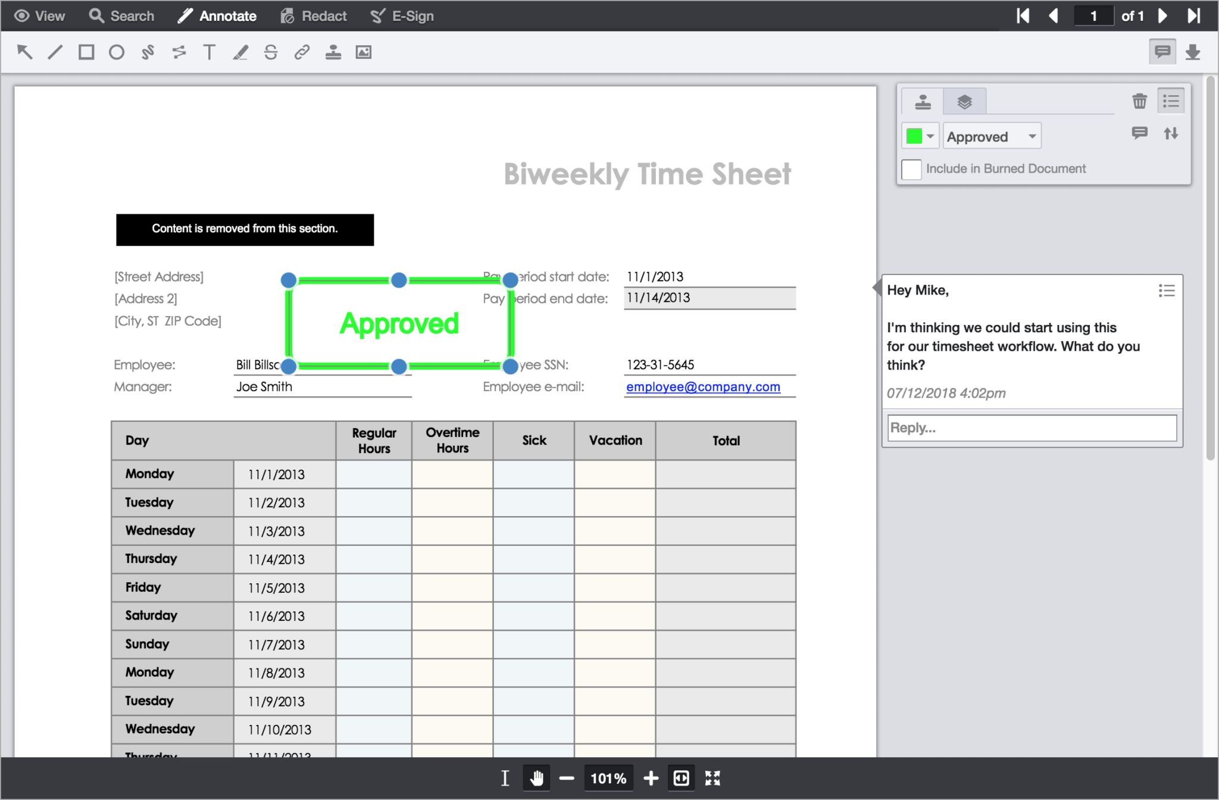Select the Line annotation tool
This screenshot has height=800, width=1219.
(55, 52)
